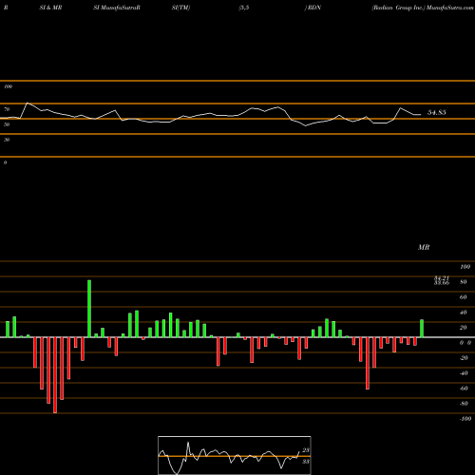Image resolution: width=475 pixels, height=475 pixels.
Task: Open the mini overview chart thumbnail at bottom
Action: pyautogui.click(x=235, y=455)
